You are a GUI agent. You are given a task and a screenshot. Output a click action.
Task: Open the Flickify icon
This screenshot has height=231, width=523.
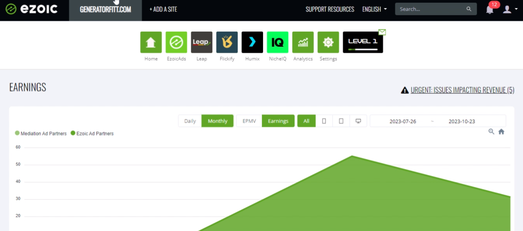(227, 42)
